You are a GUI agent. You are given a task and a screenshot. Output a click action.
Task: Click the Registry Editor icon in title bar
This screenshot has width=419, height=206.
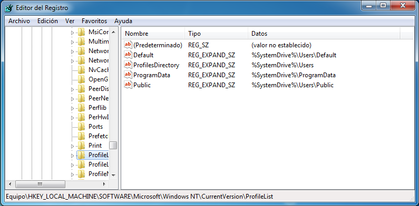(9, 8)
